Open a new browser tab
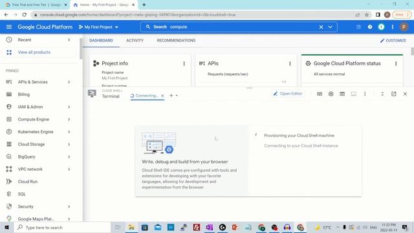 pos(144,5)
